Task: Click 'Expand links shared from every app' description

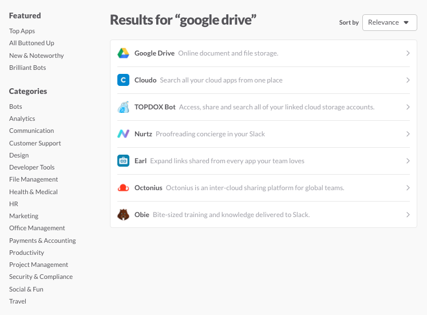Action: click(x=227, y=161)
